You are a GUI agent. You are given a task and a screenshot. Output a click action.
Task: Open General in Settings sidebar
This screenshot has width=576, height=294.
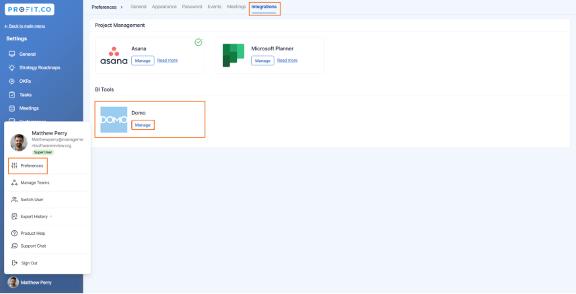click(x=28, y=54)
